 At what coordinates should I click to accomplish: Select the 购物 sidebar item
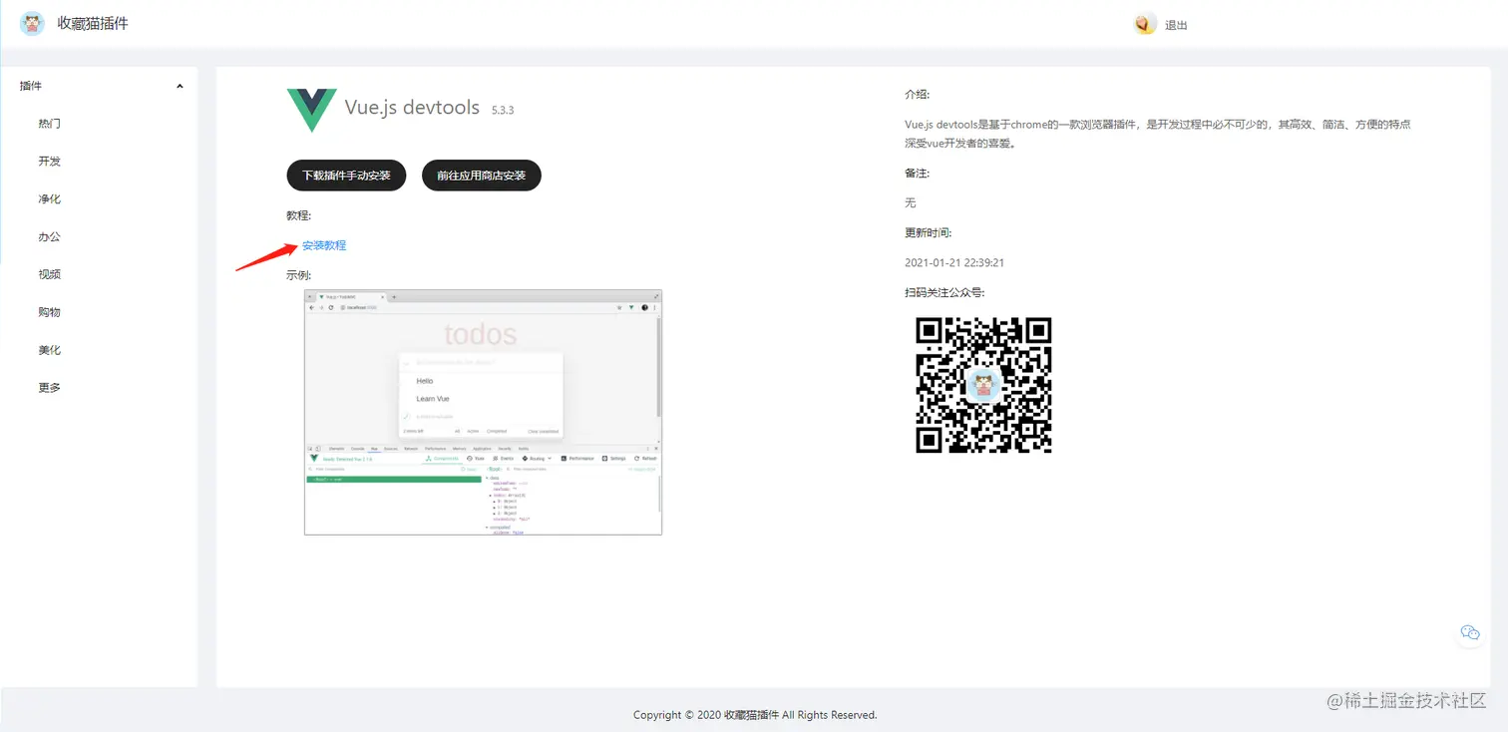point(50,312)
